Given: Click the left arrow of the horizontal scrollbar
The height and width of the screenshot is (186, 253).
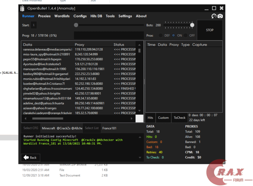Looking at the screenshot, I should tap(26, 118).
